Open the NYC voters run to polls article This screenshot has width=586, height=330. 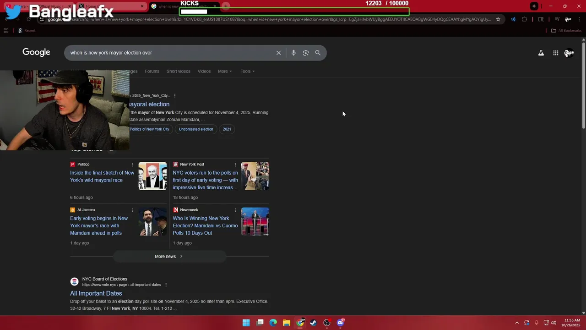coord(205,180)
